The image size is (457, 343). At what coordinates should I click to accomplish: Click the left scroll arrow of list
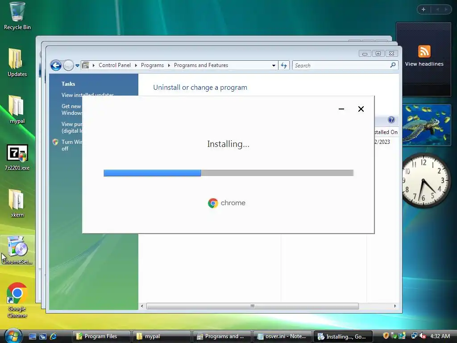coord(142,306)
